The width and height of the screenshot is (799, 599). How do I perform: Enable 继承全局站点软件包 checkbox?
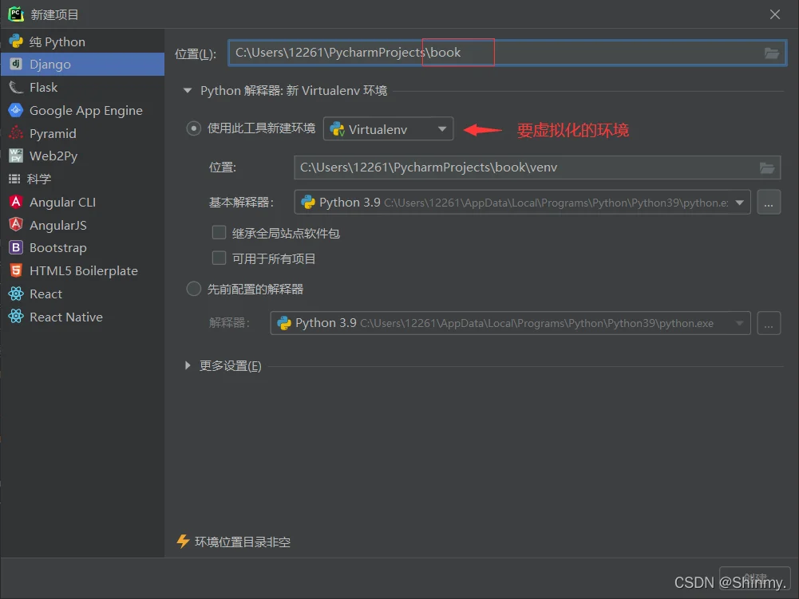pyautogui.click(x=220, y=233)
